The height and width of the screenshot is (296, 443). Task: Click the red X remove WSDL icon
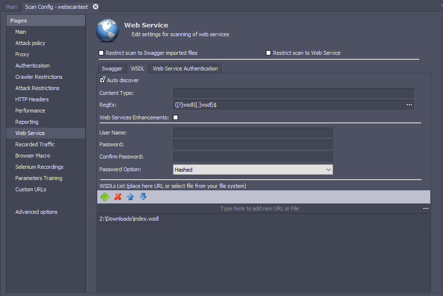click(x=118, y=197)
